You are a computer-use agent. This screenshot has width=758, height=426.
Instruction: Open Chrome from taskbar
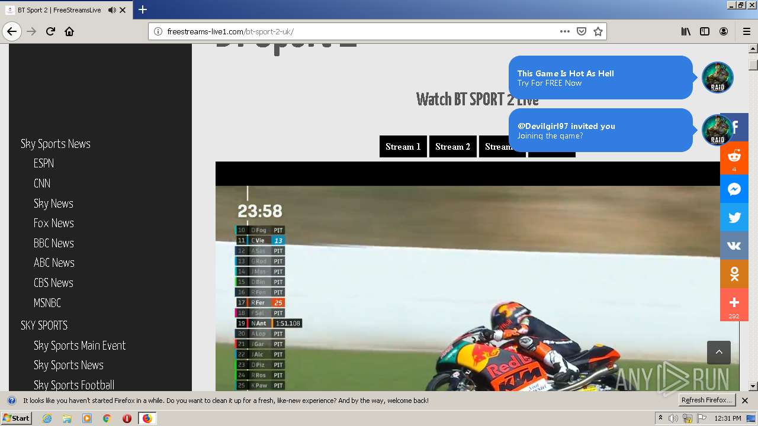coord(107,418)
